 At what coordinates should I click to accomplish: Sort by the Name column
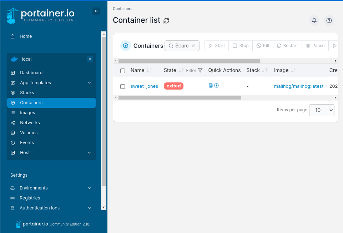pos(141,70)
